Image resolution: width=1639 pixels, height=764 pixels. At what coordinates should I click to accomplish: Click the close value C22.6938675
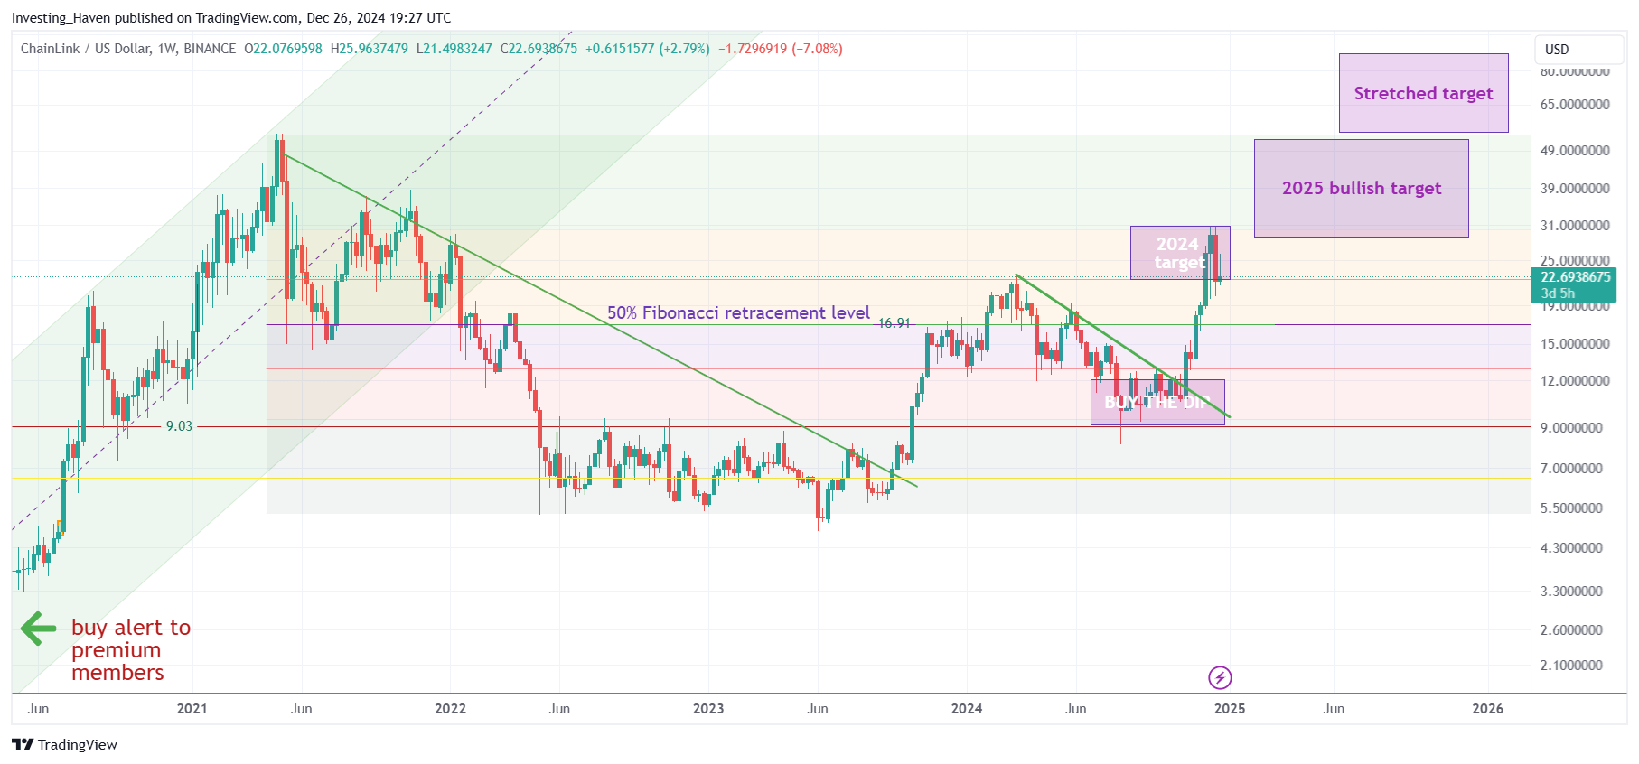point(539,49)
